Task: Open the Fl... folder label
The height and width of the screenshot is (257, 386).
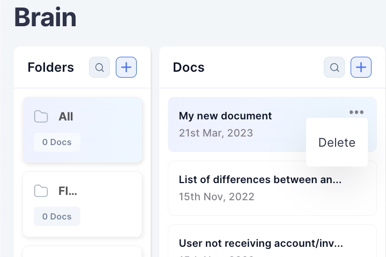Action: pos(68,191)
